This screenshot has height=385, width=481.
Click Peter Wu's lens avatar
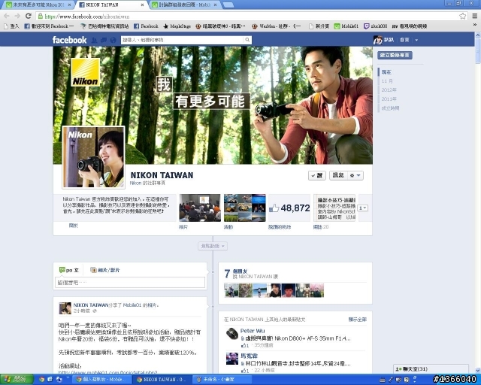click(x=232, y=334)
